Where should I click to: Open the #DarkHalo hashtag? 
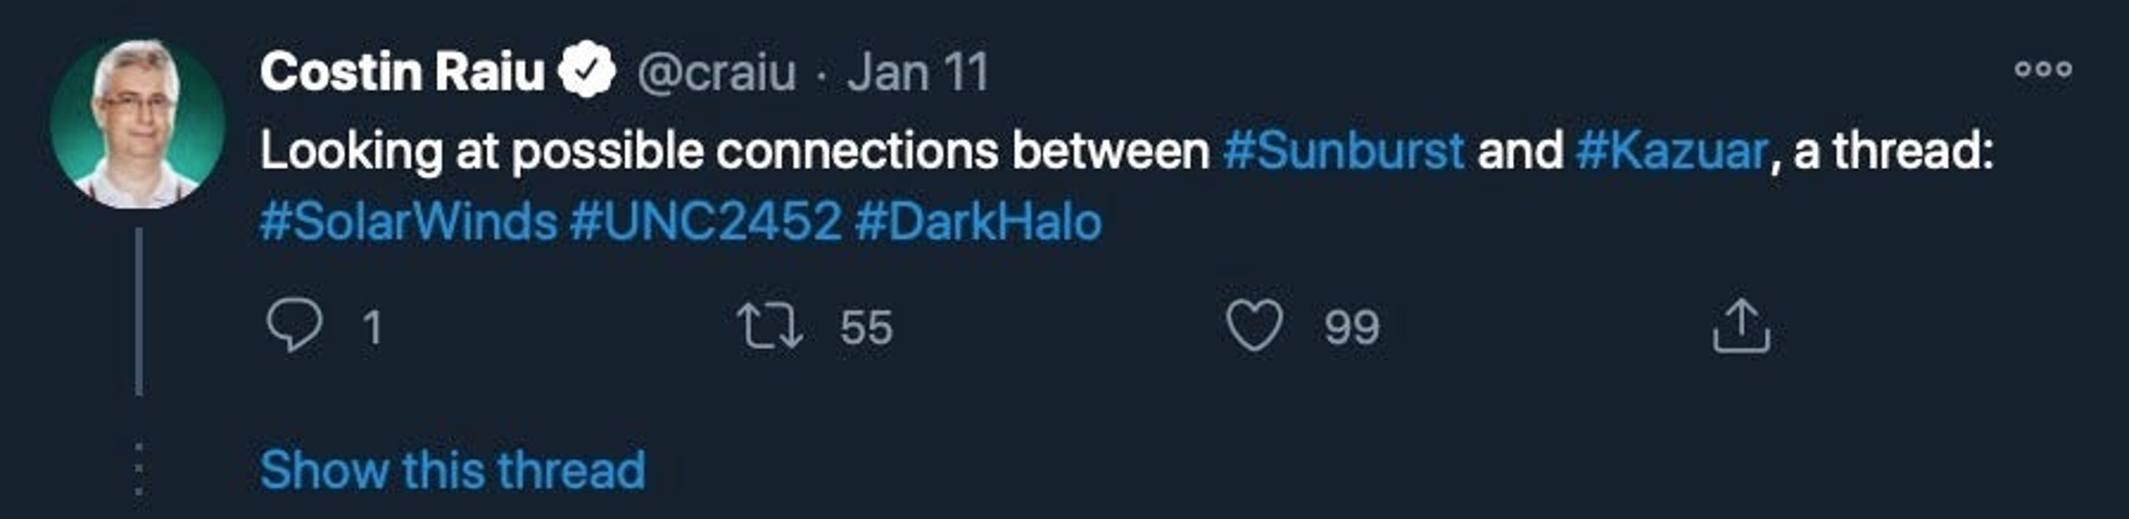click(x=978, y=222)
